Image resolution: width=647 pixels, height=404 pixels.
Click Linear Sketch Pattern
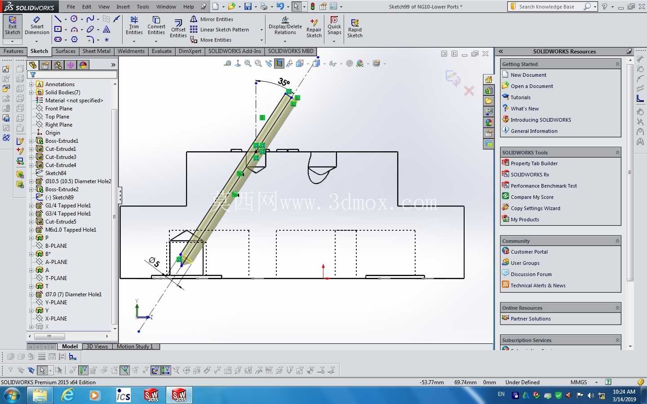(219, 30)
